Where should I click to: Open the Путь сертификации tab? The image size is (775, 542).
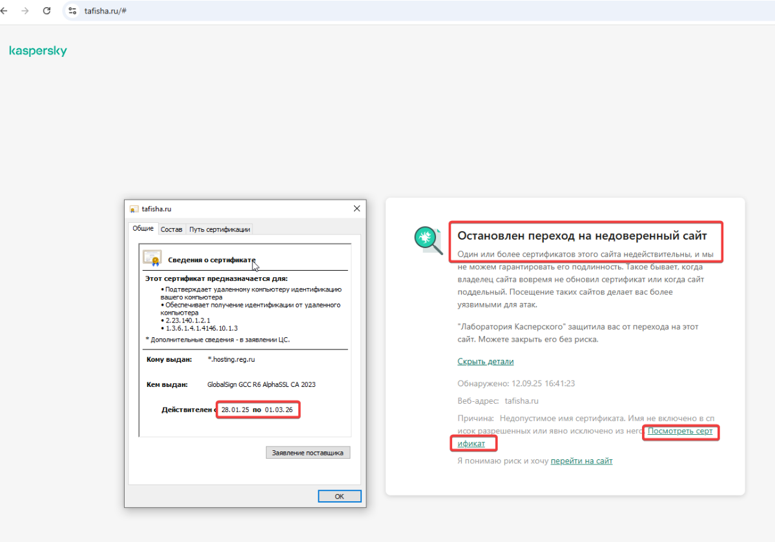click(x=220, y=229)
